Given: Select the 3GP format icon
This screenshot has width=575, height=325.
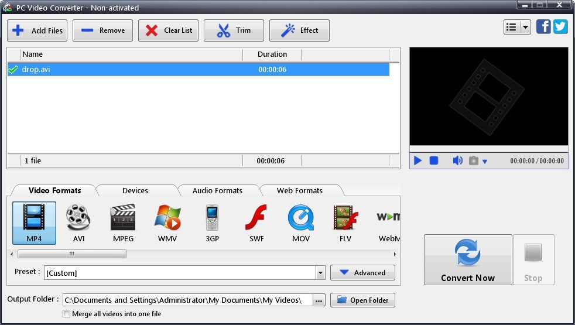Looking at the screenshot, I should point(212,223).
